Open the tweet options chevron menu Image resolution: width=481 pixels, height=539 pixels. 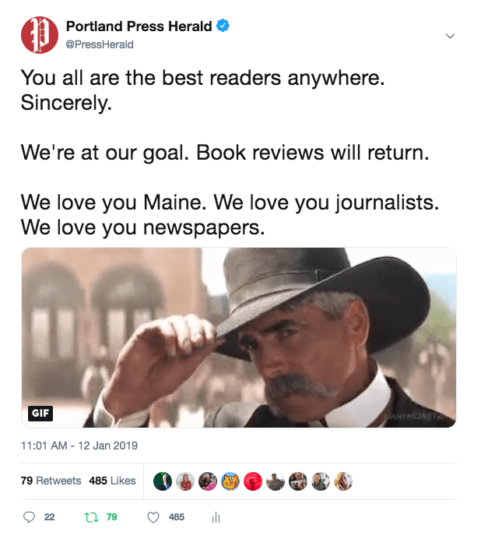450,36
